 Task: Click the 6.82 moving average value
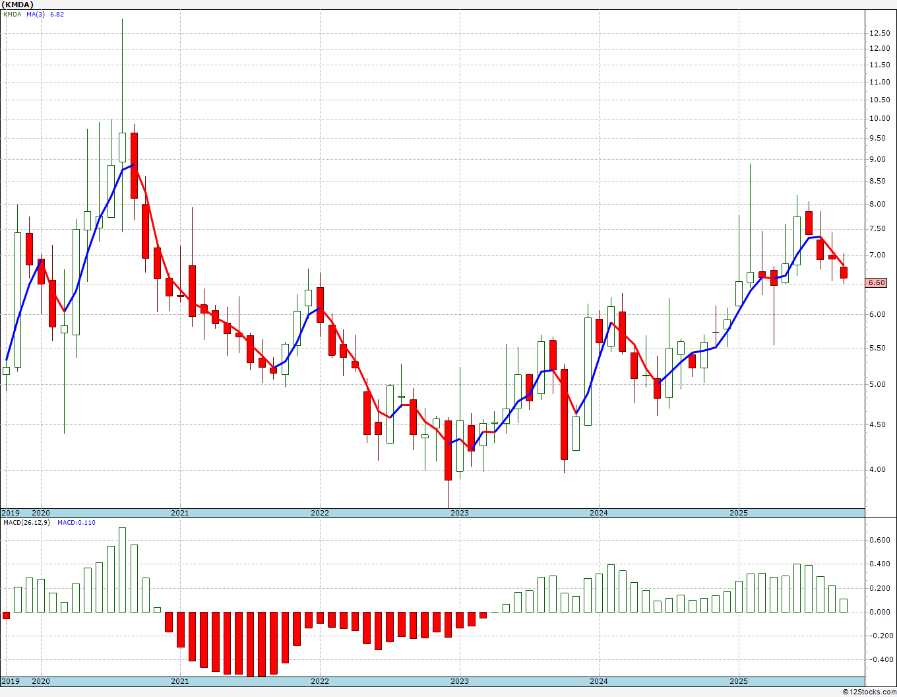(x=57, y=14)
